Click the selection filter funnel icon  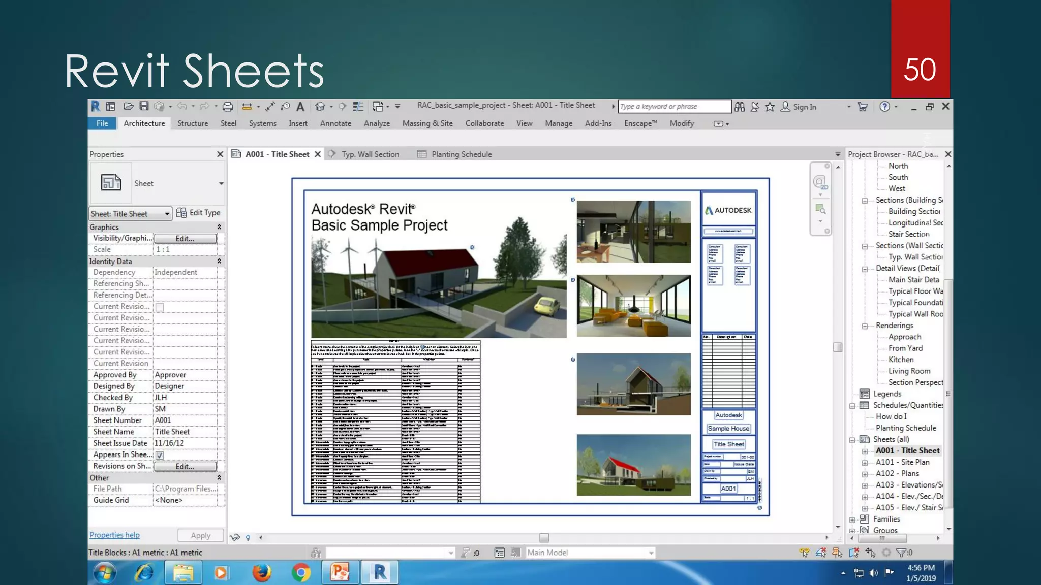pyautogui.click(x=902, y=552)
